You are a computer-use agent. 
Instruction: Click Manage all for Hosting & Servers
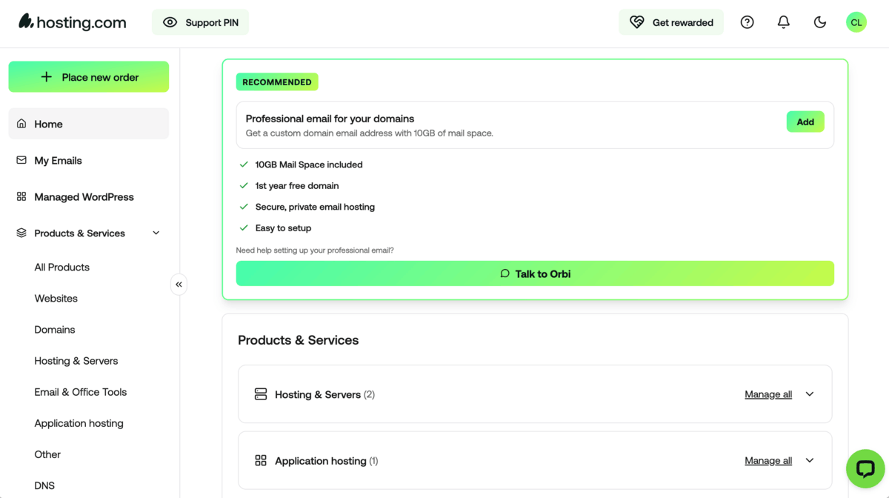[768, 394]
